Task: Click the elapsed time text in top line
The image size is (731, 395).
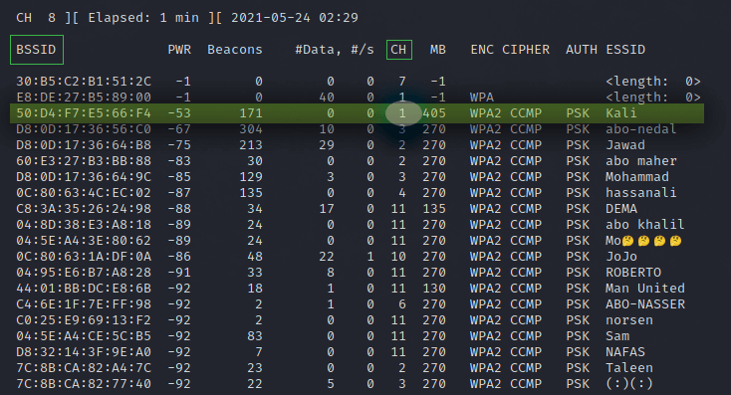Action: coord(143,18)
